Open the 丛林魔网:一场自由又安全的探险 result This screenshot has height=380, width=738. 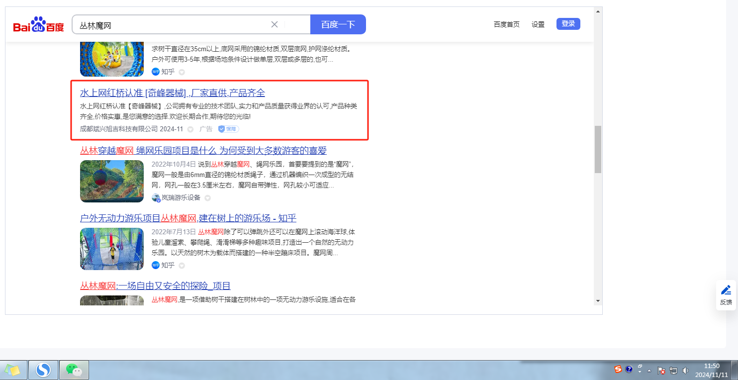155,286
